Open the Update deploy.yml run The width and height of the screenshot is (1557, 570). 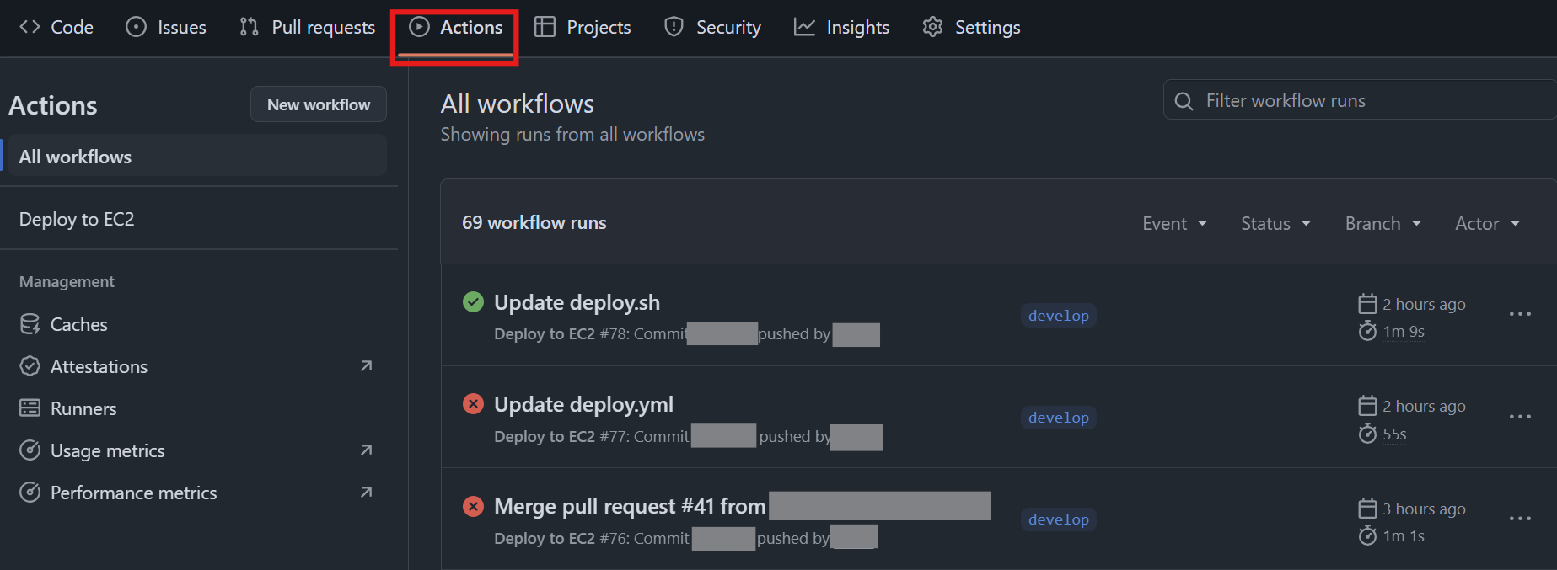tap(583, 404)
